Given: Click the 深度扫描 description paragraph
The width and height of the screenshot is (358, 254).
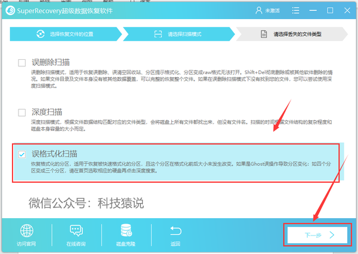Looking at the screenshot, I should (181, 126).
